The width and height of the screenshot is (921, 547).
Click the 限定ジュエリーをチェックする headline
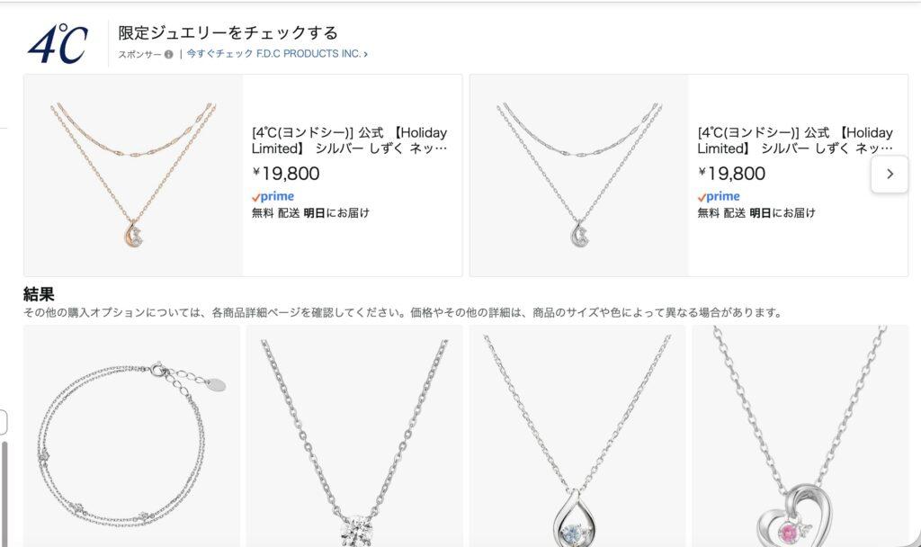pos(228,33)
